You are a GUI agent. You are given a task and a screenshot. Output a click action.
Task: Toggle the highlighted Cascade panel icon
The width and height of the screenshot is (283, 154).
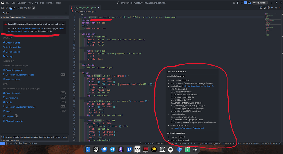[x=246, y=3]
